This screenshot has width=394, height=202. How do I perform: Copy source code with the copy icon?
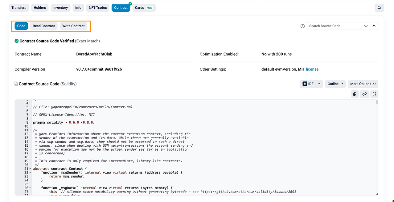tap(355, 94)
